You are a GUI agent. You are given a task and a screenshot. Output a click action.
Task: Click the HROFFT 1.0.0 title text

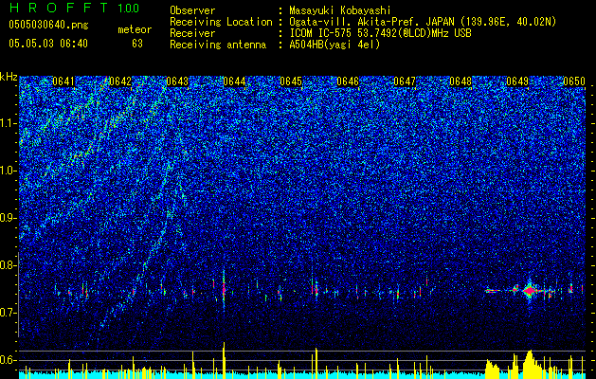tap(75, 8)
